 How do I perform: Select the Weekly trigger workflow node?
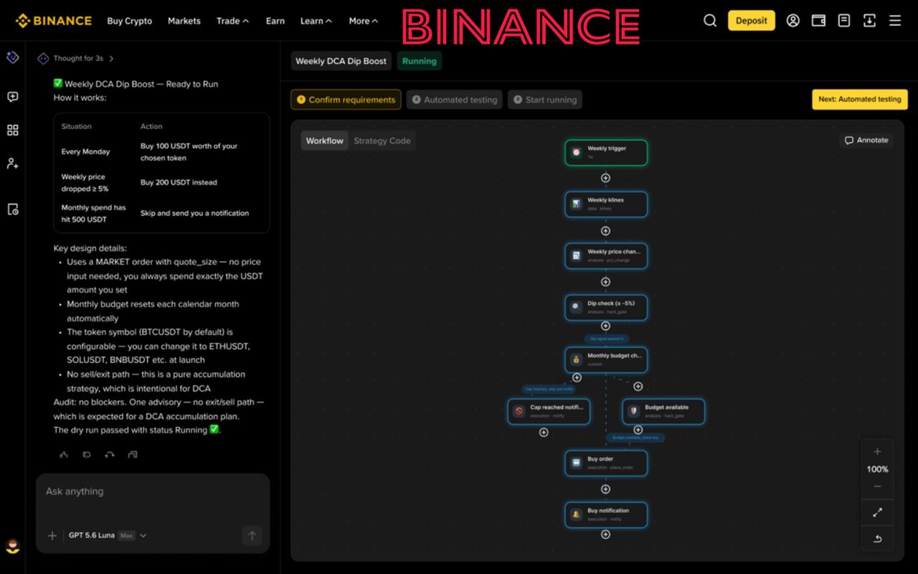606,152
